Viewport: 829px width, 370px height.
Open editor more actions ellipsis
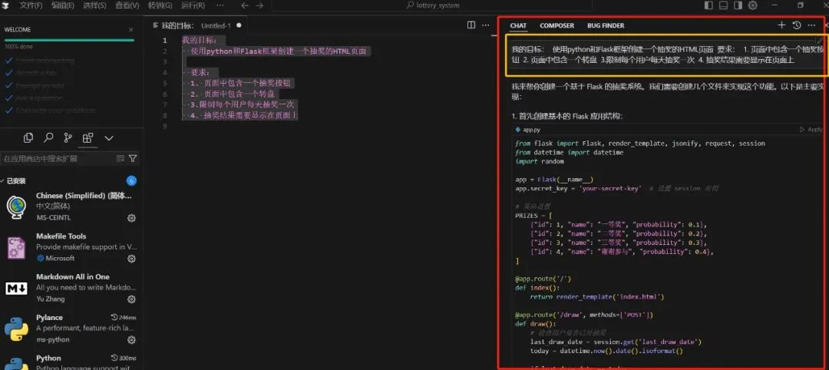(485, 25)
